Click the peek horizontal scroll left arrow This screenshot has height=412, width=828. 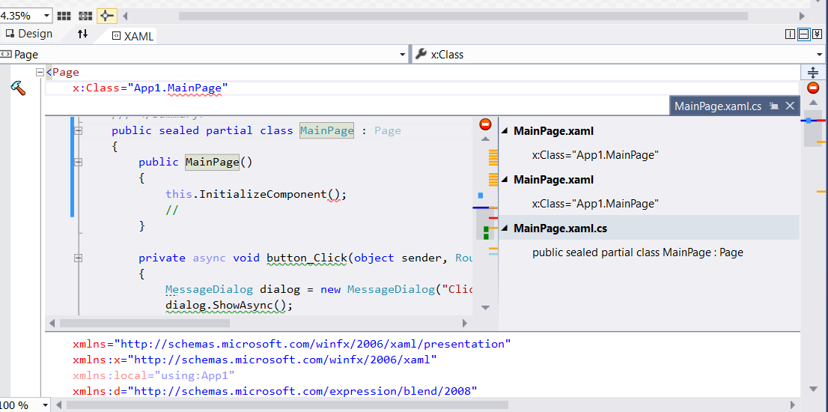52,323
